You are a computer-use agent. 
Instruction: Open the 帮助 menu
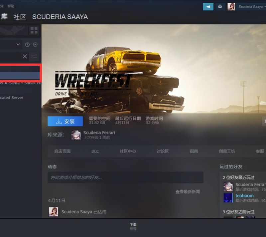(11, 6)
